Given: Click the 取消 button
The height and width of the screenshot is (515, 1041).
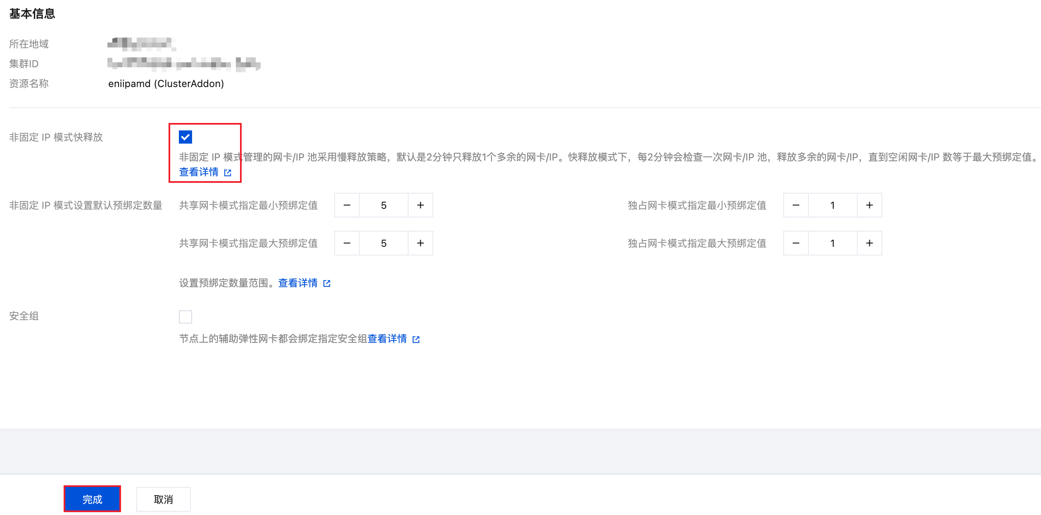Looking at the screenshot, I should point(164,499).
